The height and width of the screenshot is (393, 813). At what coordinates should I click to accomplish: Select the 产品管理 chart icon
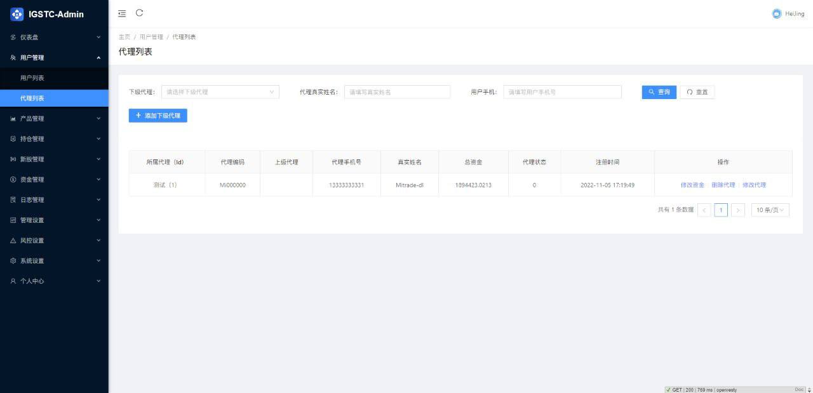click(11, 118)
